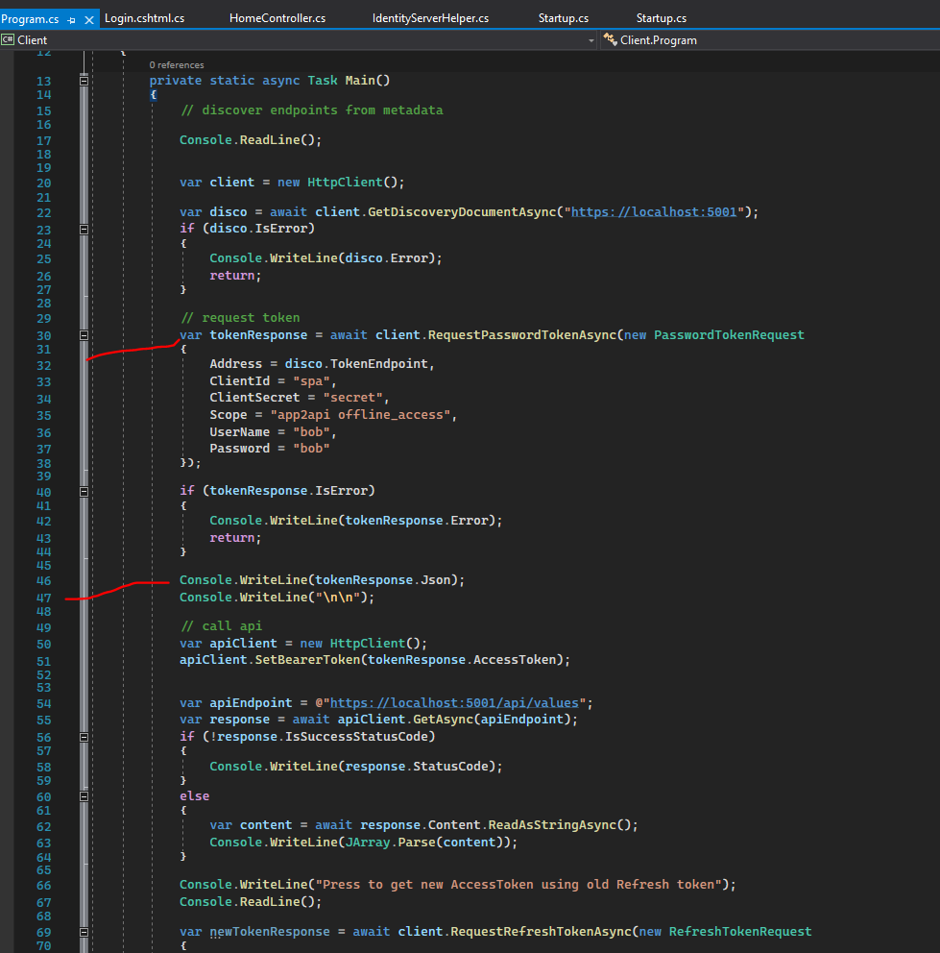Click the https://localhost:5001 link
940x953 pixels.
click(x=653, y=211)
